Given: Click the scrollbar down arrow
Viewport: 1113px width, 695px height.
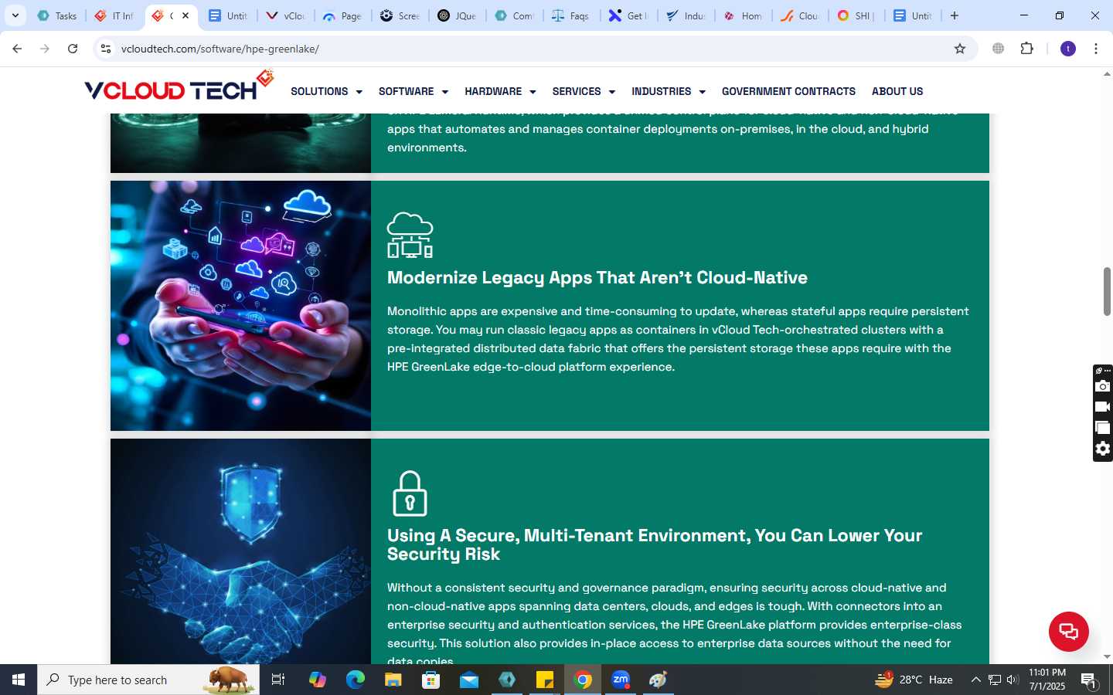Looking at the screenshot, I should [1107, 657].
